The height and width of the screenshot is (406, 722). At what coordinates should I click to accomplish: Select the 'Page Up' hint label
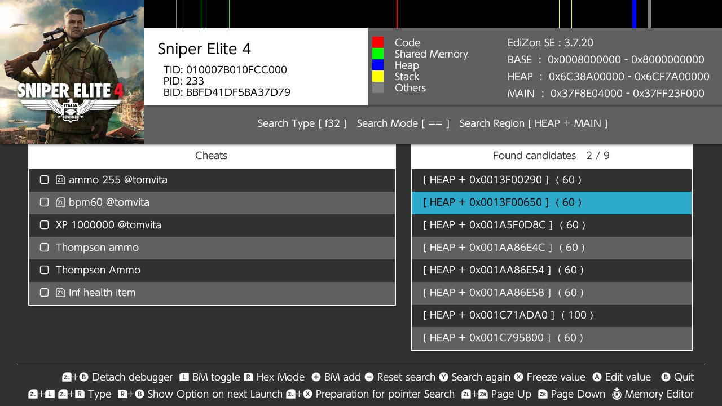pos(511,394)
